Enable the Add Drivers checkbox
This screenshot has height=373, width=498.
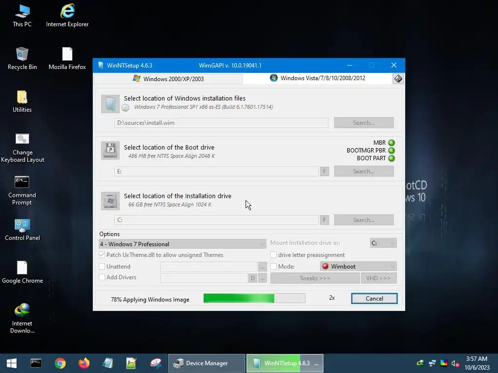tap(102, 277)
